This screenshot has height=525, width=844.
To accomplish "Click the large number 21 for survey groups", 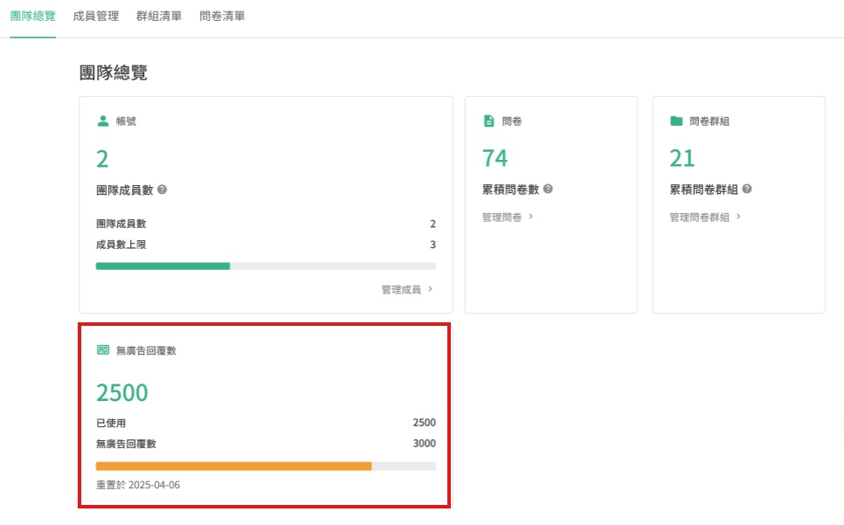I will 682,158.
